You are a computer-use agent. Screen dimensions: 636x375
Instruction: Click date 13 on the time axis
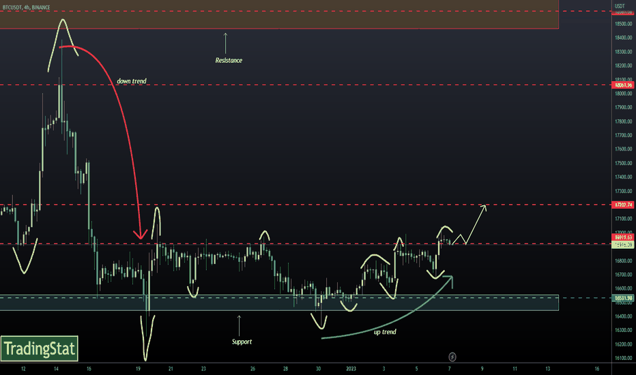coord(547,368)
